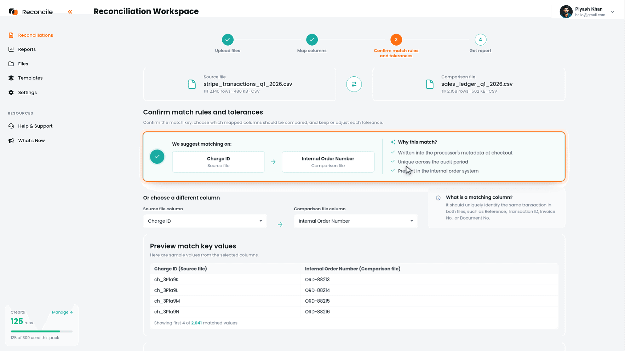Click the Get report step label

[x=480, y=51]
